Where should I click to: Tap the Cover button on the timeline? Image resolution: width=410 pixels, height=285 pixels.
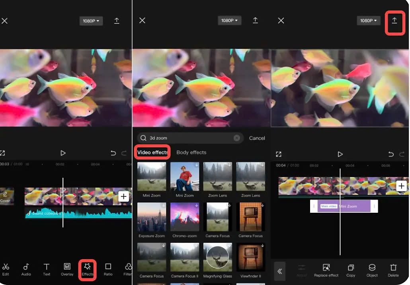[x=6, y=196]
